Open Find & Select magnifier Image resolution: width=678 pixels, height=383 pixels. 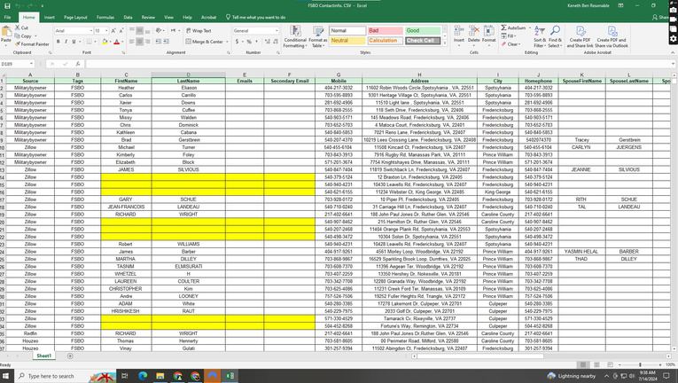coord(555,36)
